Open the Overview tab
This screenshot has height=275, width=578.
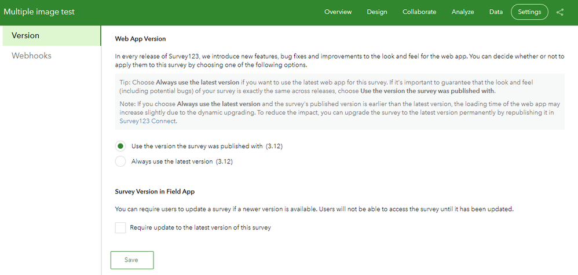(339, 12)
